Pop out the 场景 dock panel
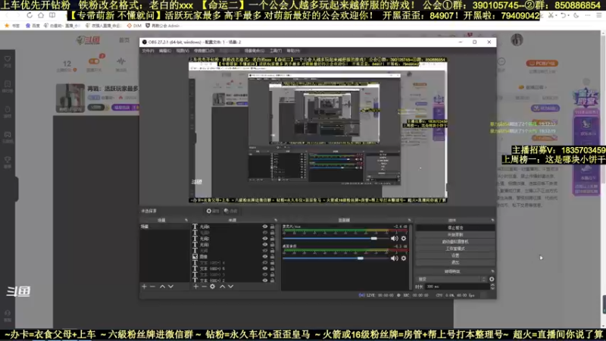Viewport: 606px width, 341px height. coord(186,221)
